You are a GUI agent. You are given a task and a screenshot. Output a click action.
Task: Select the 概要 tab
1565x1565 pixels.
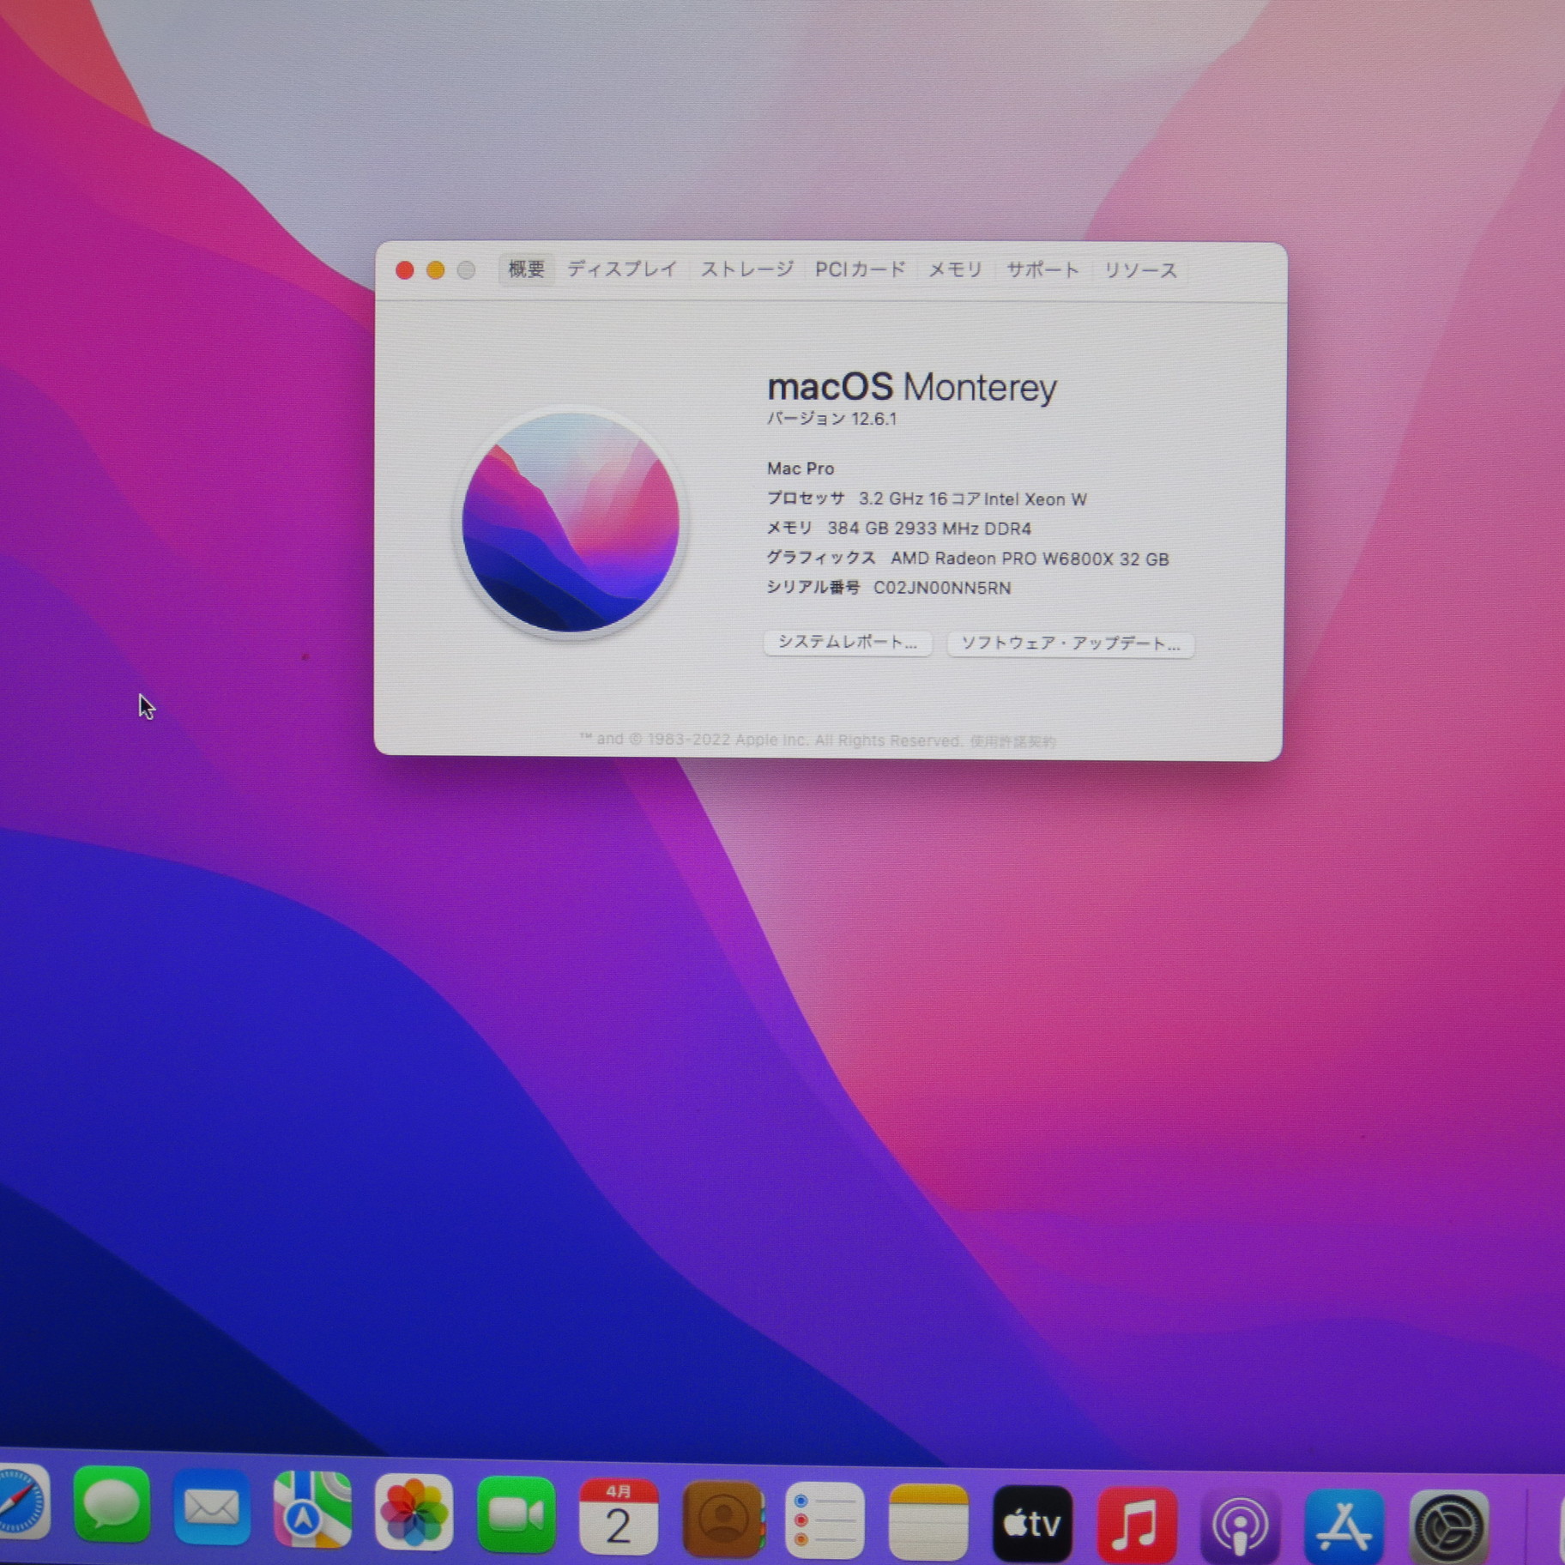pyautogui.click(x=526, y=269)
